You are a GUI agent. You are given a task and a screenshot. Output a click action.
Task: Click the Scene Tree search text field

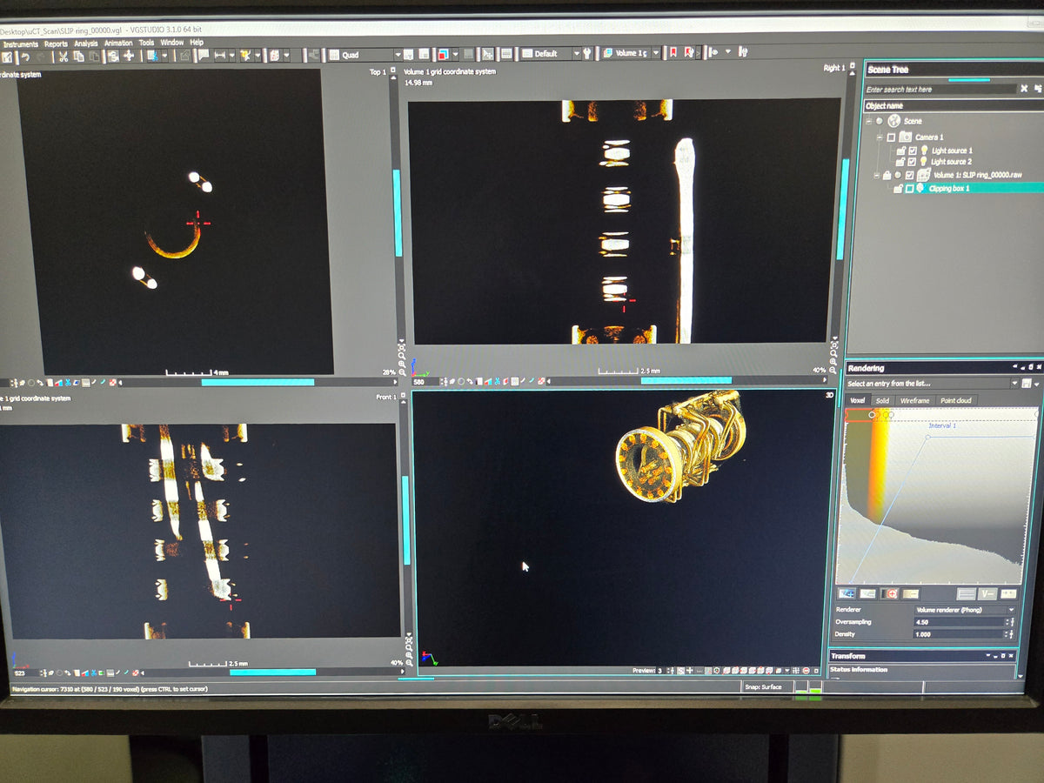[x=940, y=89]
